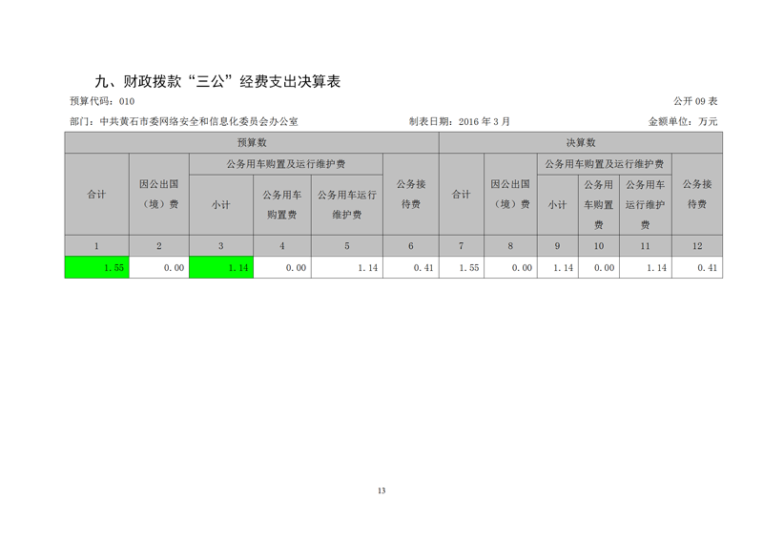Click the 合计 header under 决算数
Image resolution: width=763 pixels, height=540 pixels.
click(x=462, y=195)
